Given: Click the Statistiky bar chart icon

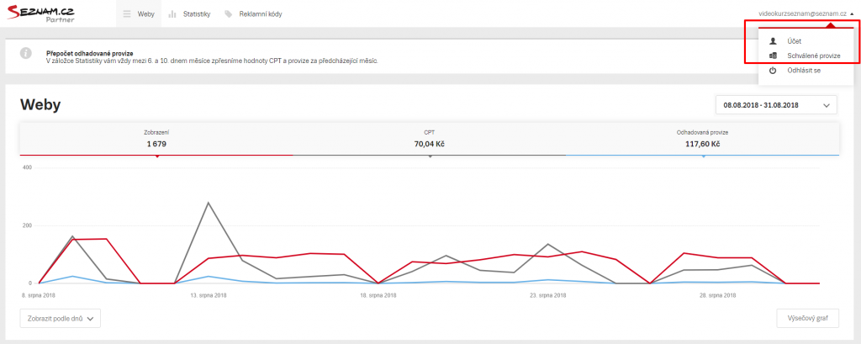Looking at the screenshot, I should tap(172, 14).
